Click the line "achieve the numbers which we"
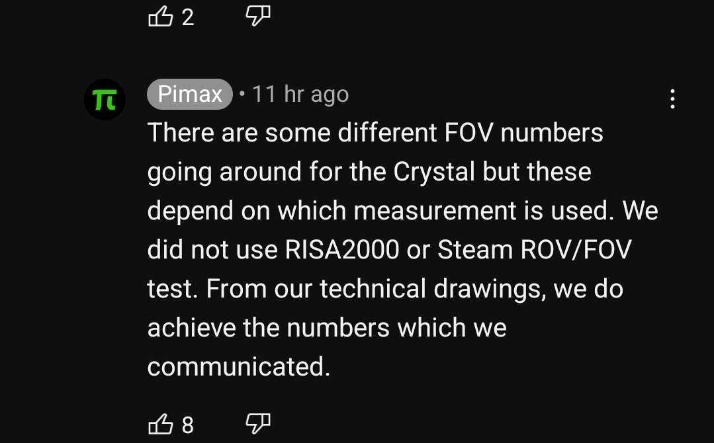714x443 pixels. point(327,328)
